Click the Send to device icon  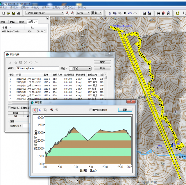click(144, 13)
